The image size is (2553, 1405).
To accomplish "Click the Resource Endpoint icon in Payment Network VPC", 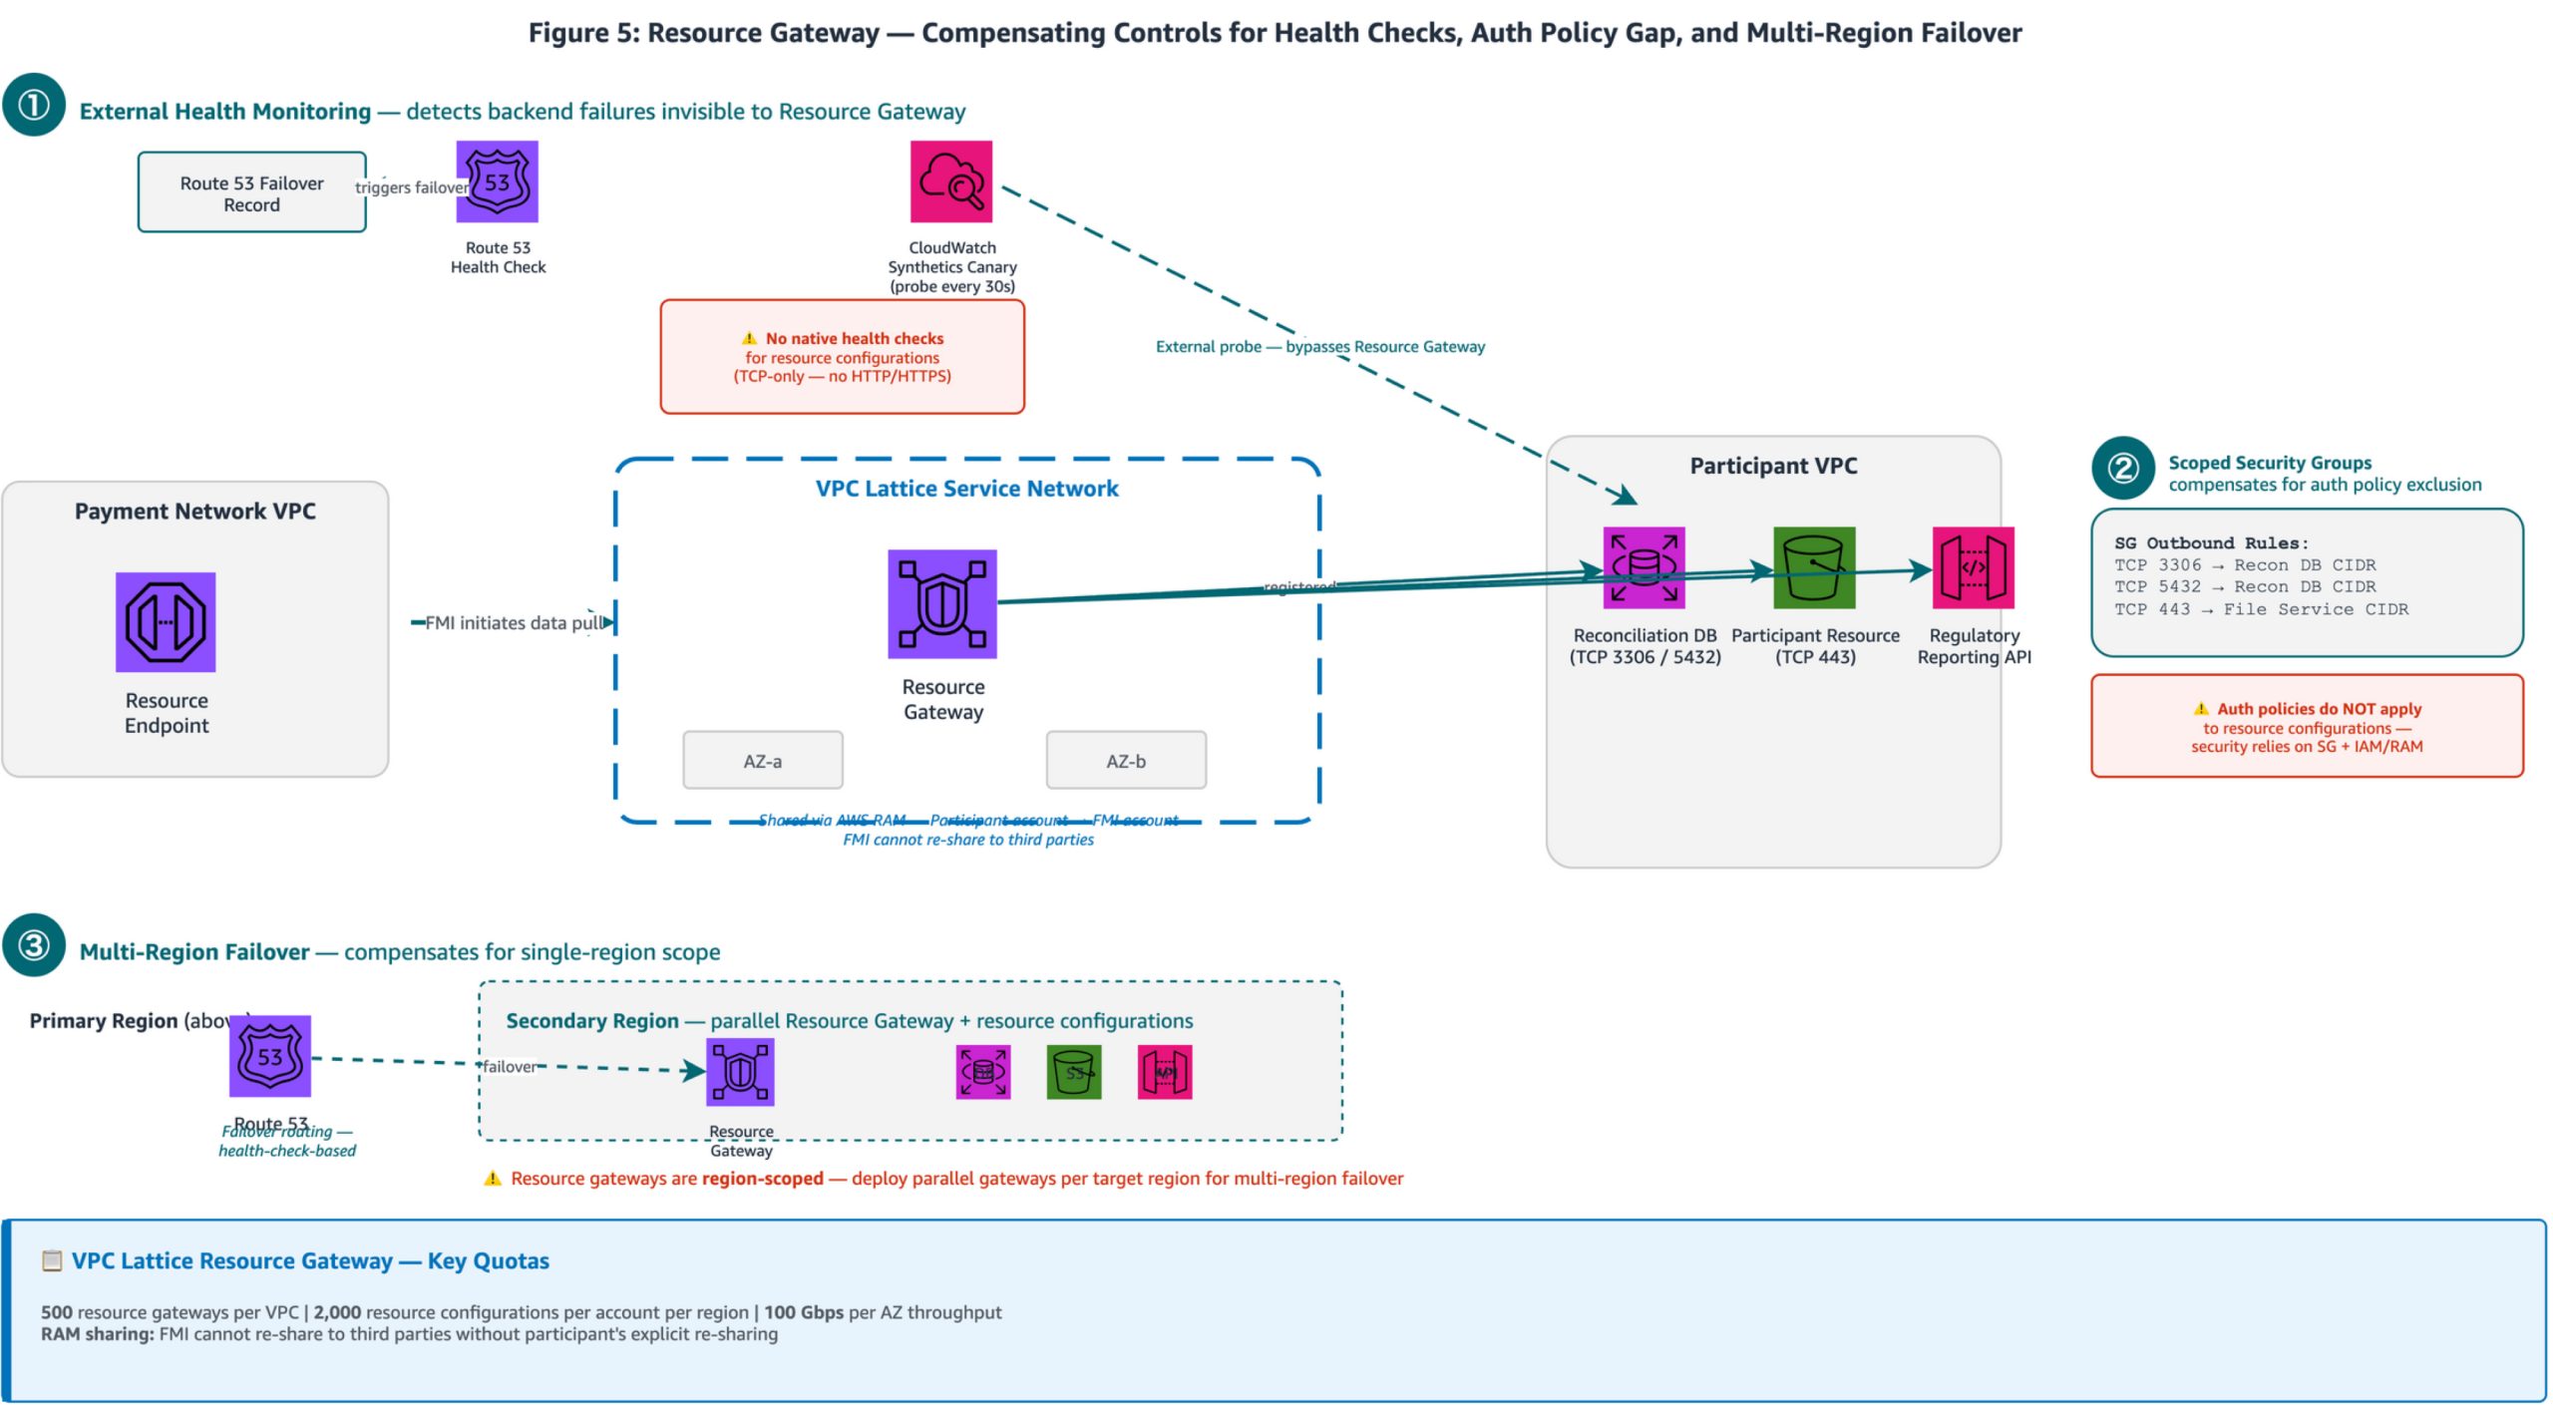I will pyautogui.click(x=166, y=621).
